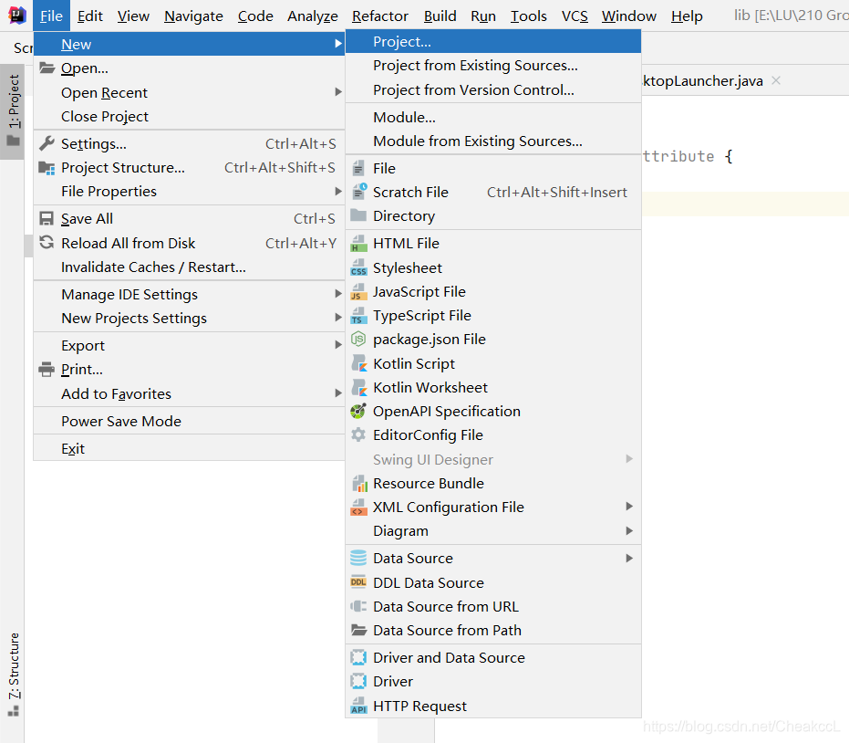Expand the Diagram submenu arrow
Screen dimensions: 849x743
point(629,530)
